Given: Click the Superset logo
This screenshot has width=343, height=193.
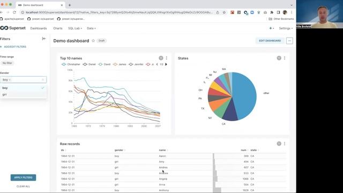Looking at the screenshot, I should [13, 28].
